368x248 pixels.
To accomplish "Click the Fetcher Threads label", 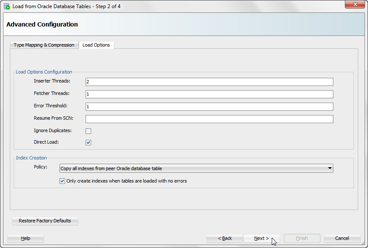I will (52, 93).
